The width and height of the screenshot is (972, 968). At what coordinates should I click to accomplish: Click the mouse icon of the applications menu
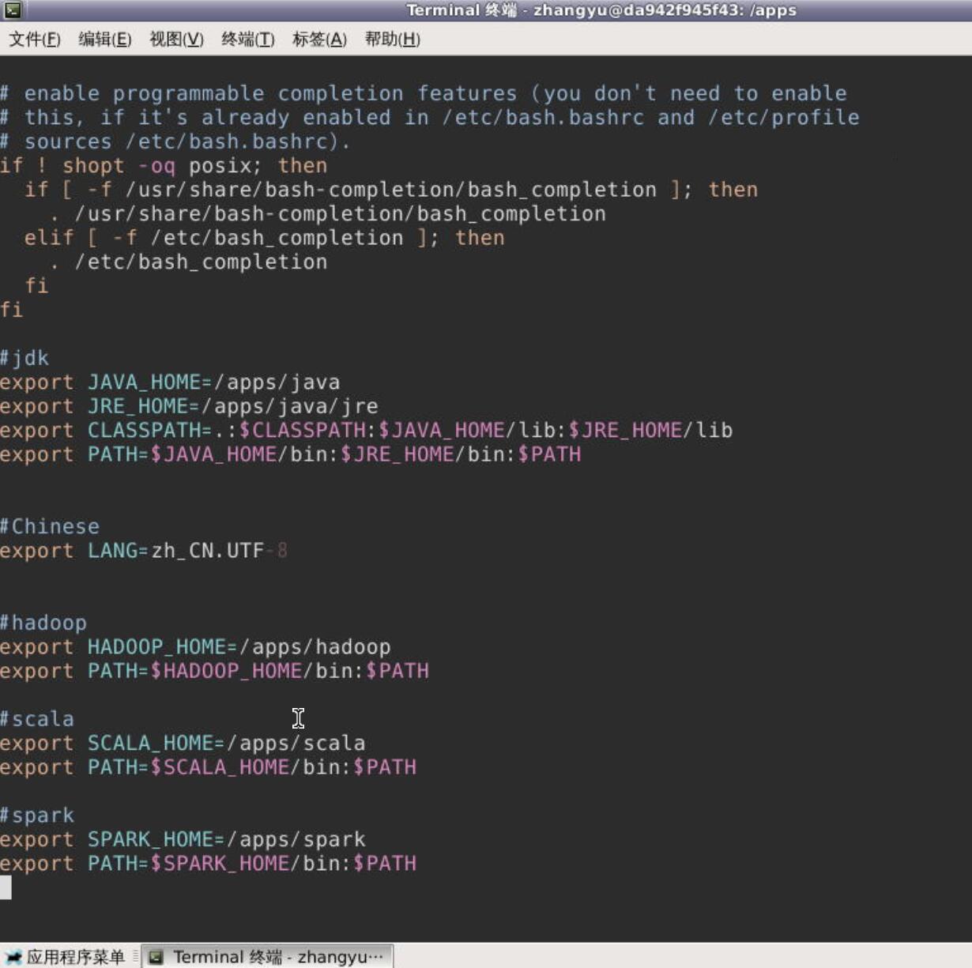click(13, 957)
